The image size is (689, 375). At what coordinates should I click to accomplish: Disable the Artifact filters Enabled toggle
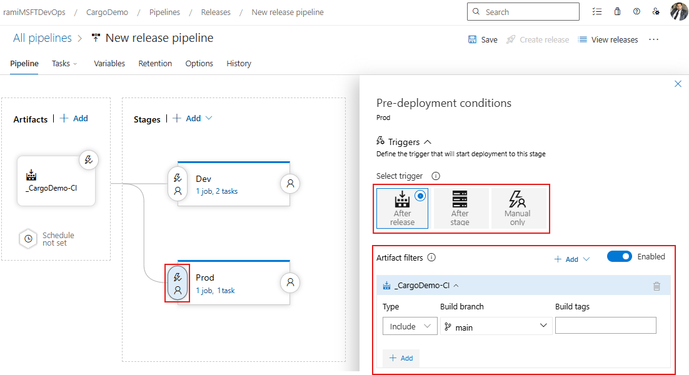coord(620,256)
